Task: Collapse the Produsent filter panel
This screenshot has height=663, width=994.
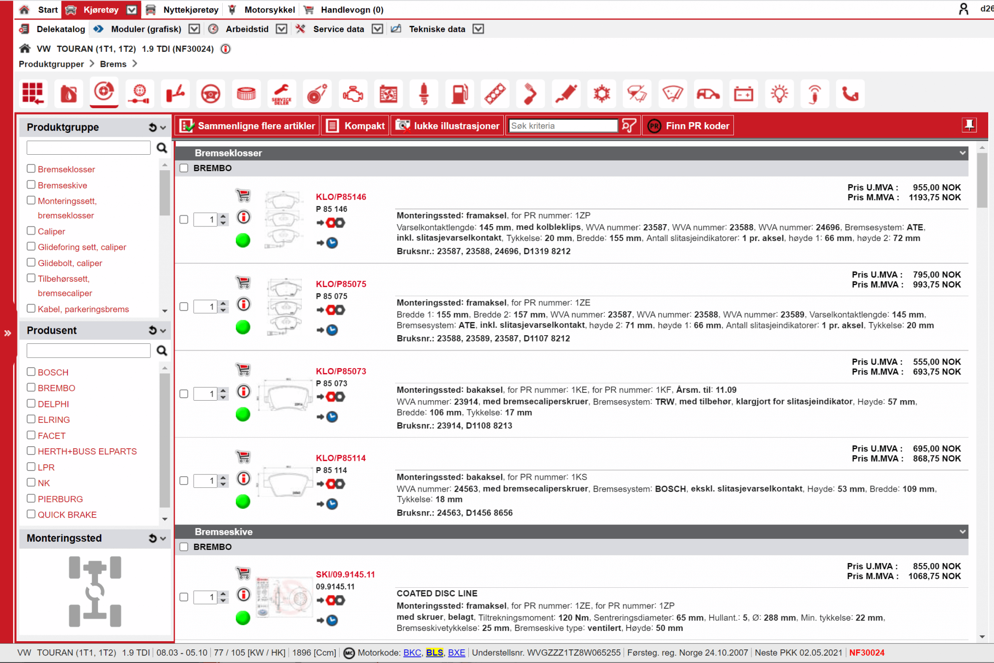Action: click(163, 331)
